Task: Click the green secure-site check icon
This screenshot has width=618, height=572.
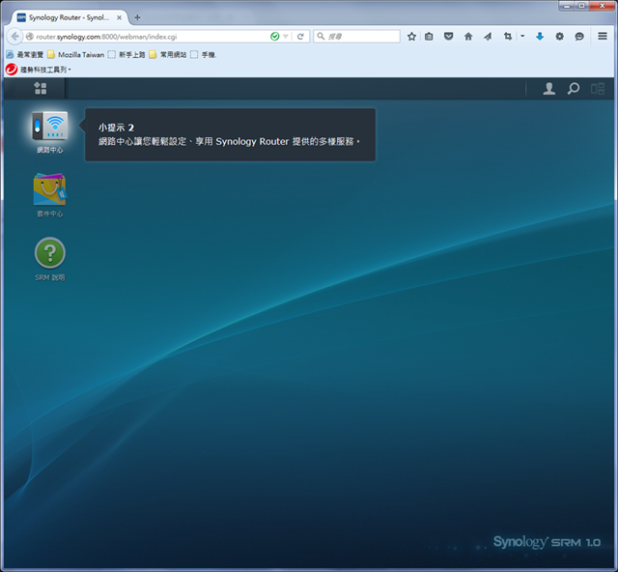Action: click(274, 37)
